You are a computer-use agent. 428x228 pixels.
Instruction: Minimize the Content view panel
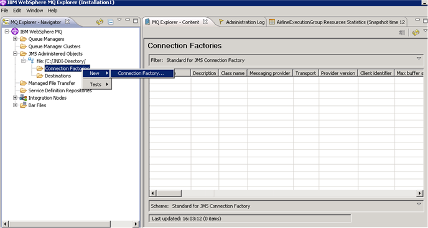(x=417, y=20)
